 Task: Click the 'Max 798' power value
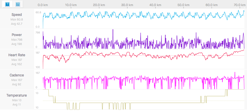(x=17, y=40)
